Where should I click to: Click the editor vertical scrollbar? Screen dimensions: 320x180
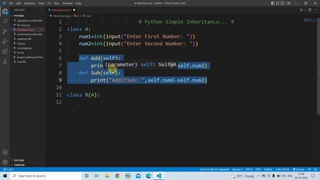tap(318, 66)
